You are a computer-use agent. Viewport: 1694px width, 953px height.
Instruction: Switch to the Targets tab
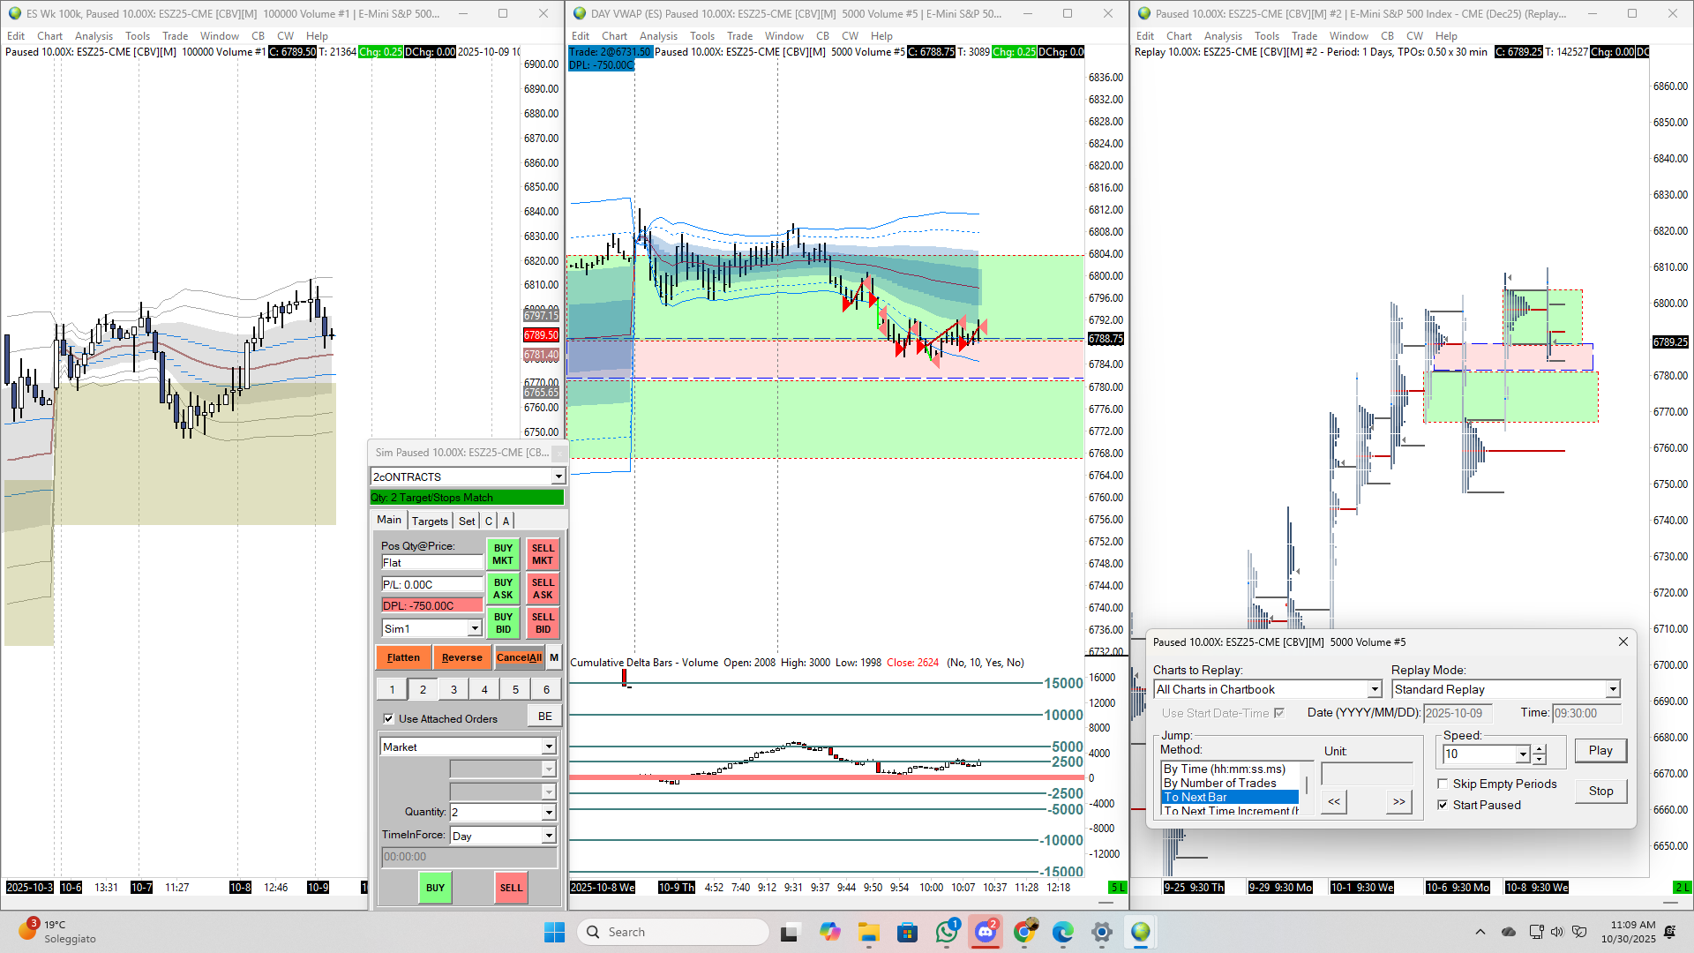pyautogui.click(x=430, y=521)
